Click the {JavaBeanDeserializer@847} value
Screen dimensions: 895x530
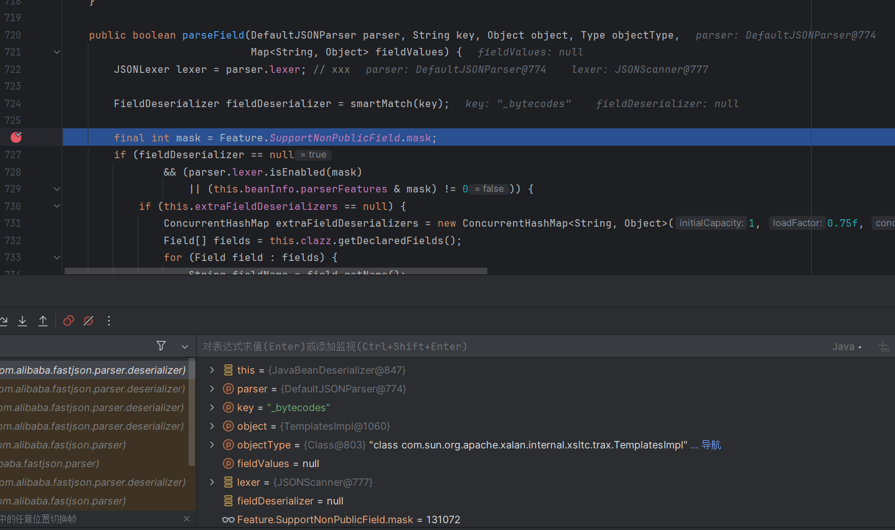(x=337, y=370)
